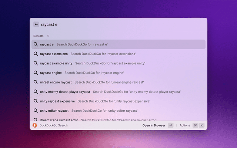Open the Actions menu
The height and width of the screenshot is (148, 237).
(184, 125)
